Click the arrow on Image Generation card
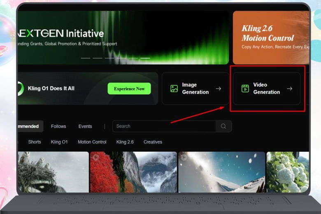The height and width of the screenshot is (214, 321). [x=219, y=88]
